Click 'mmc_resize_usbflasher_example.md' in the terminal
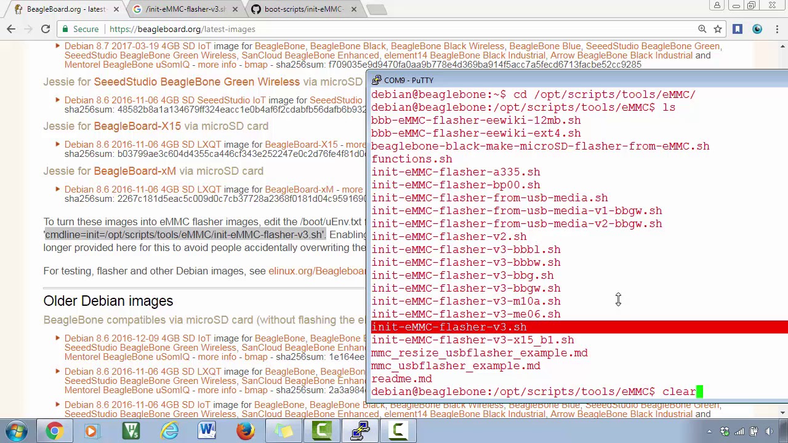Image resolution: width=788 pixels, height=443 pixels. [x=480, y=353]
